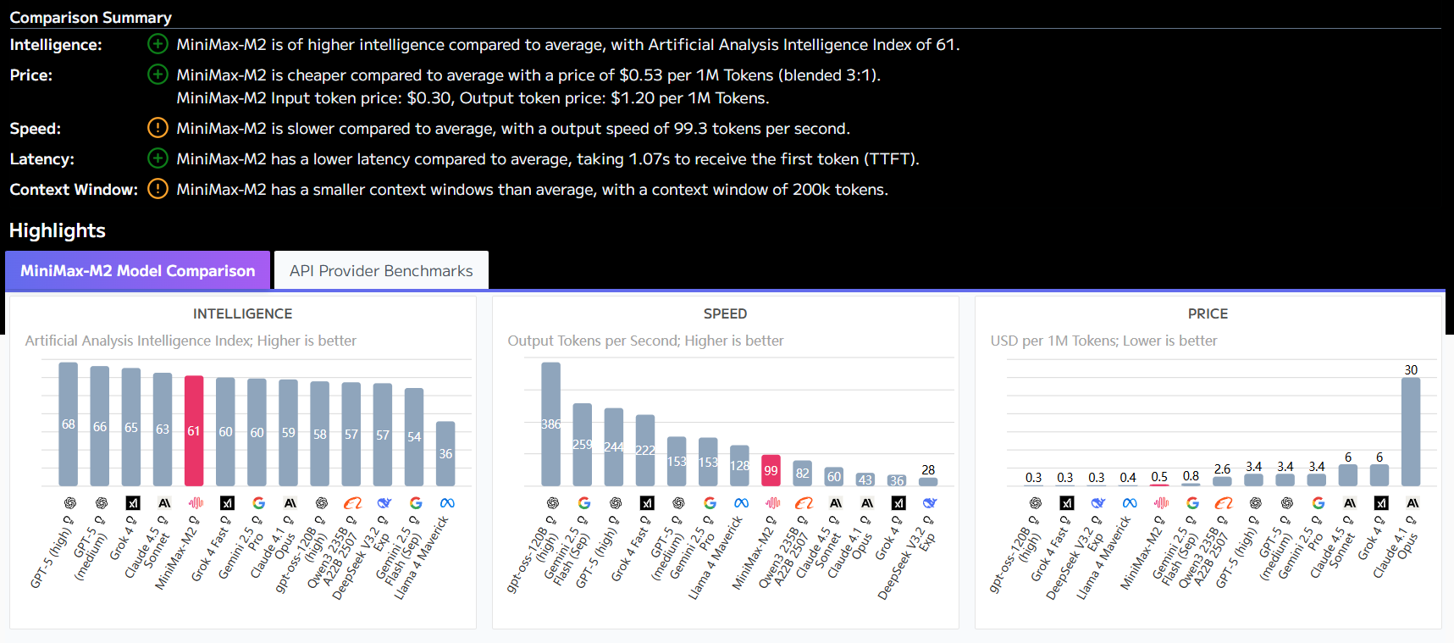Image resolution: width=1454 pixels, height=643 pixels.
Task: Click the green plus icon beside Price
Action: pos(158,75)
